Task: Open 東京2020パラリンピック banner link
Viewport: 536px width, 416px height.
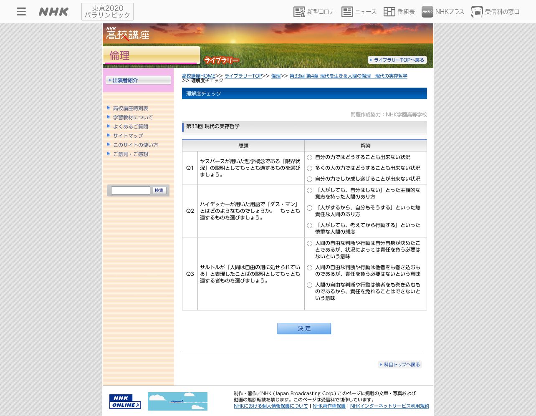Action: point(107,12)
